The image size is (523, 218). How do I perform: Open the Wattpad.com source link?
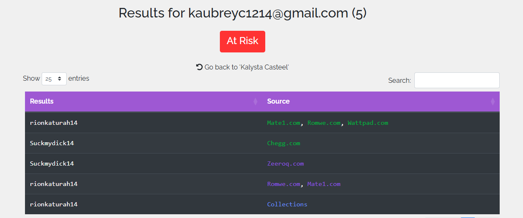(368, 123)
